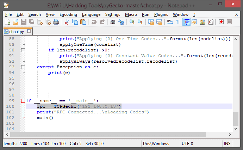This screenshot has width=243, height=150.
Task: Collapse the red fold marker at line 99
Action: (x=23, y=101)
